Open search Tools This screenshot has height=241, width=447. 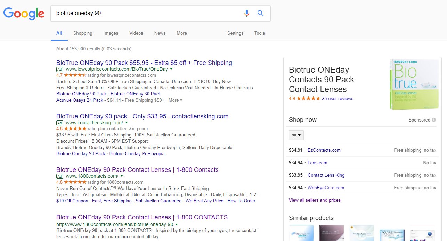pos(260,33)
